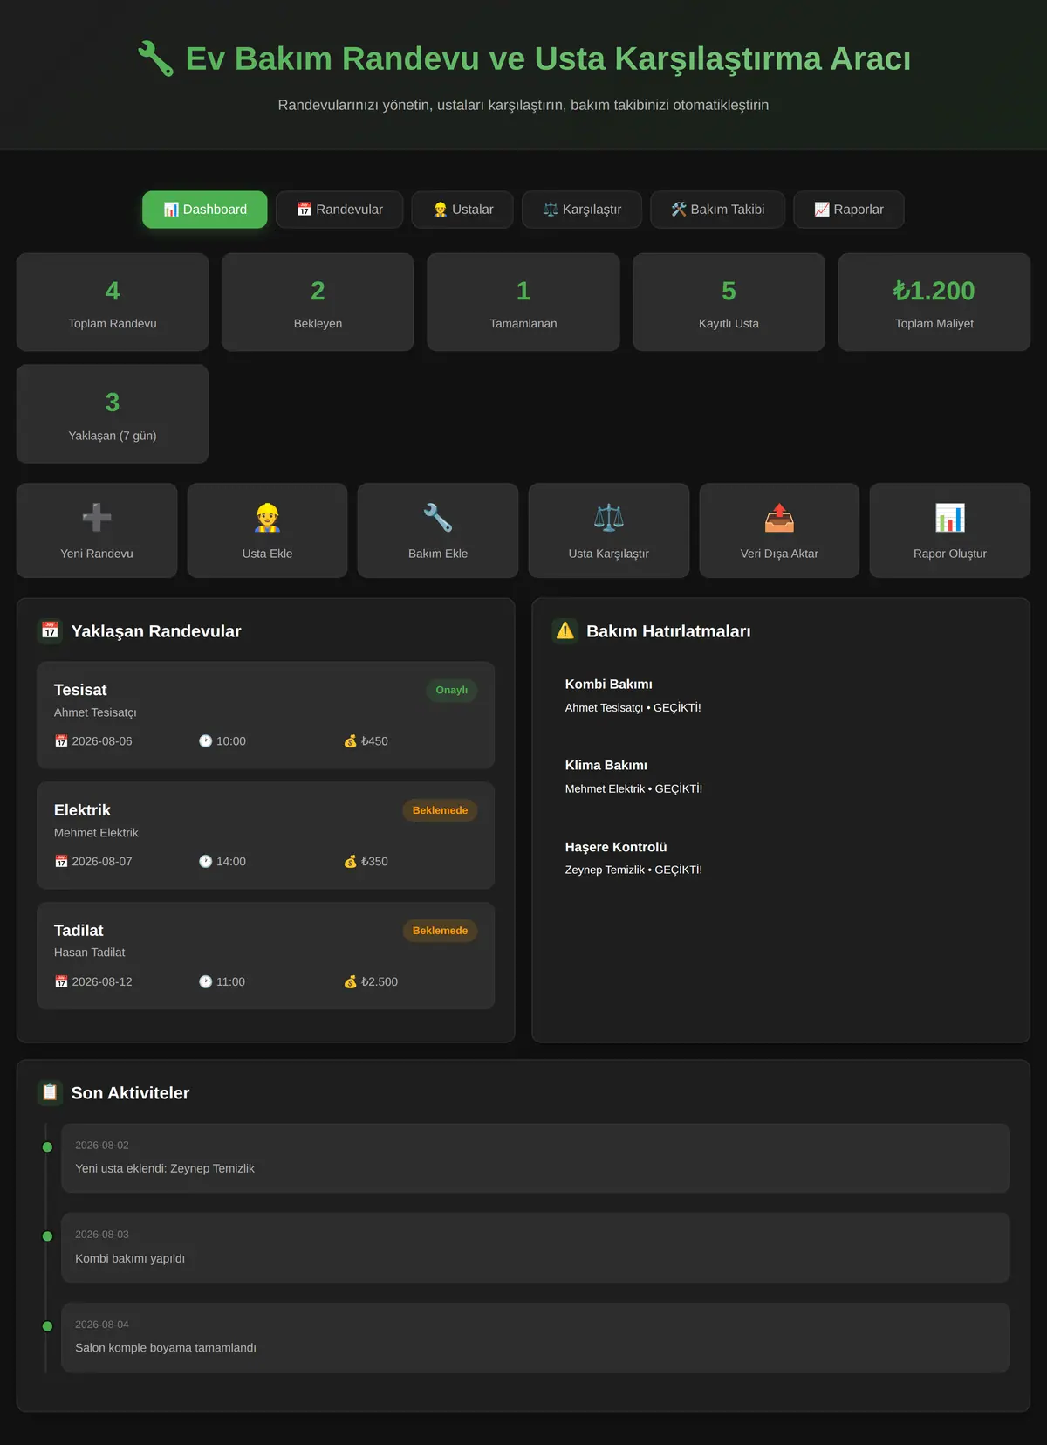Select the Dashboard tab
This screenshot has width=1047, height=1445.
205,210
